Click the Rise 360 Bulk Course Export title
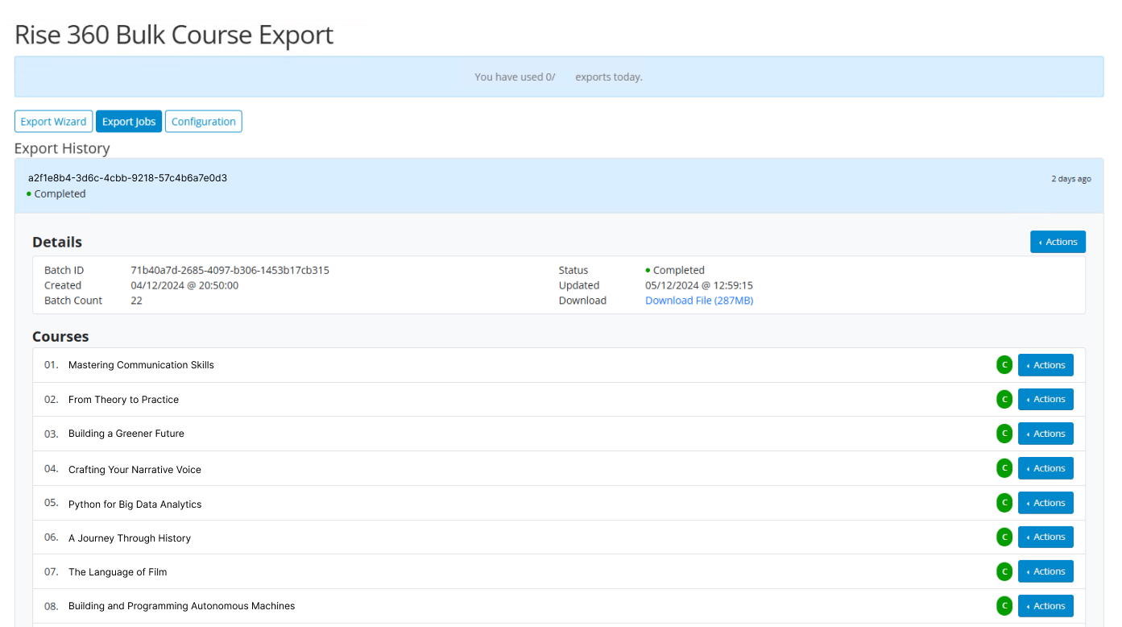The height and width of the screenshot is (627, 1122). [x=174, y=35]
